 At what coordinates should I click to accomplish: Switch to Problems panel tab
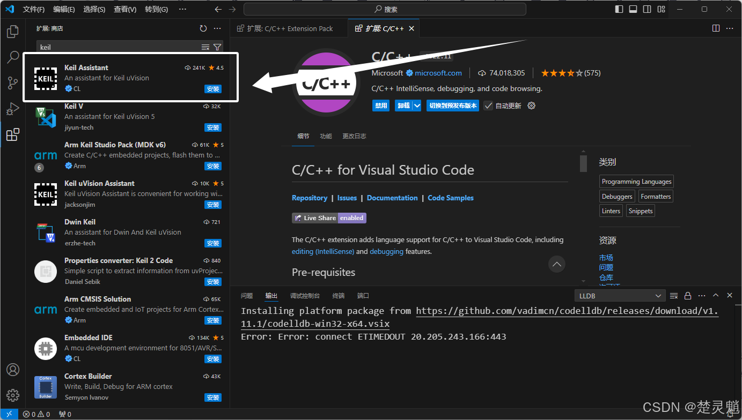tap(247, 296)
